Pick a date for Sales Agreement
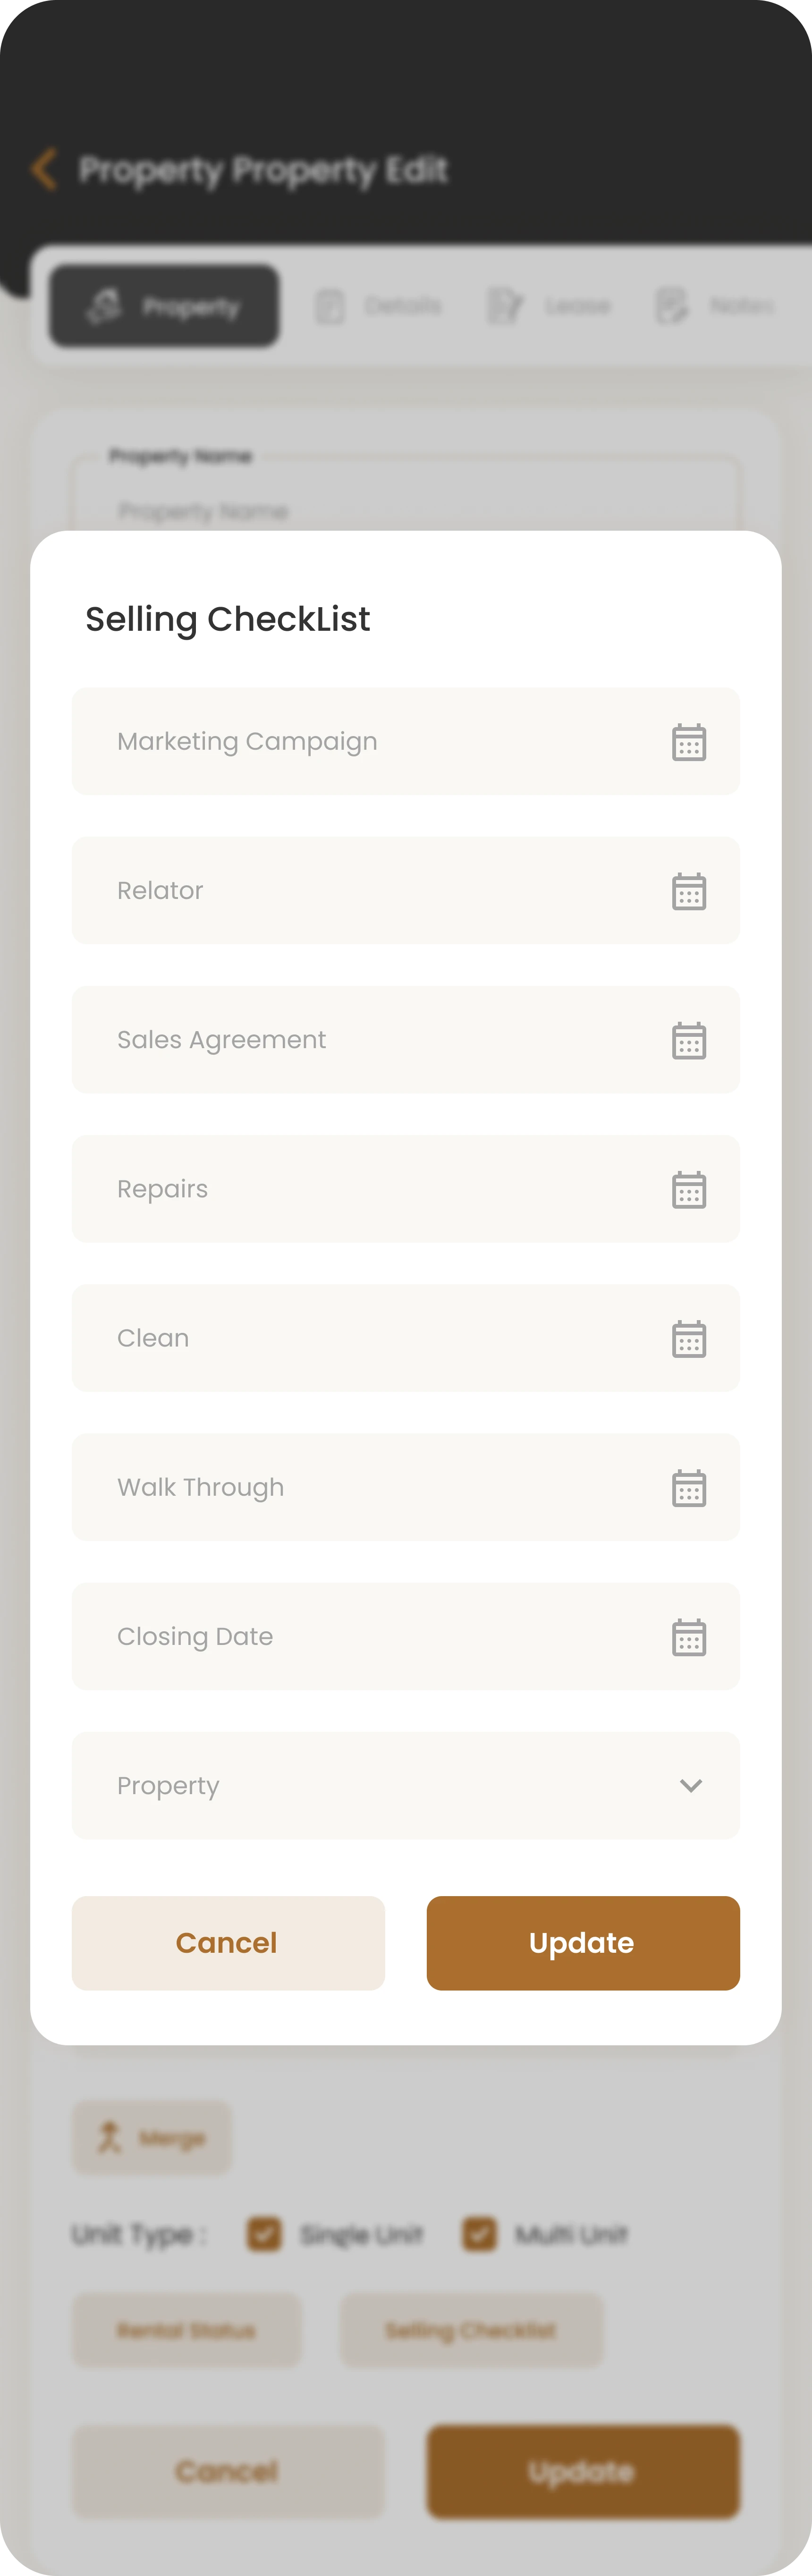Image resolution: width=812 pixels, height=2576 pixels. click(x=688, y=1040)
